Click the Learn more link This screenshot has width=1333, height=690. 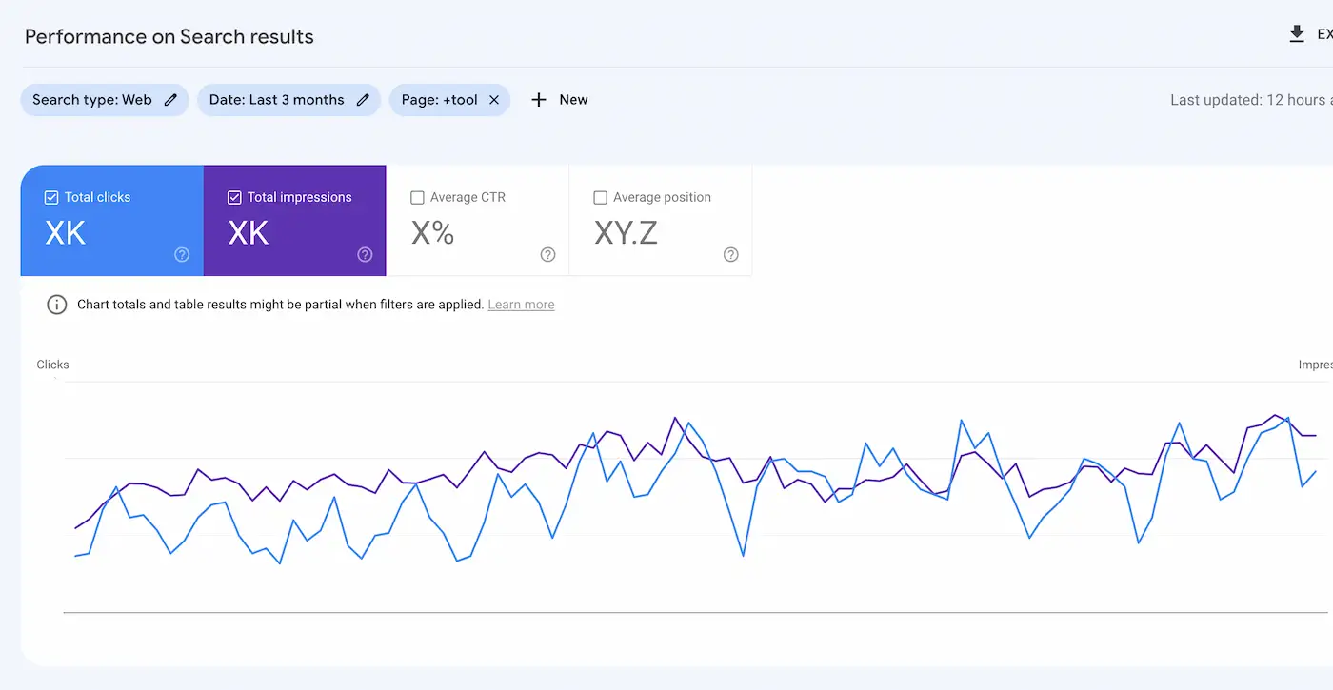521,304
